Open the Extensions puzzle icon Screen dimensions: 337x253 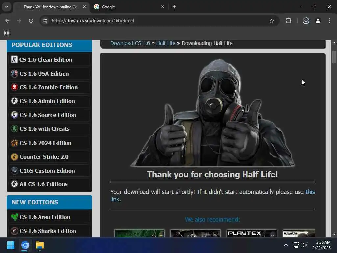(288, 21)
